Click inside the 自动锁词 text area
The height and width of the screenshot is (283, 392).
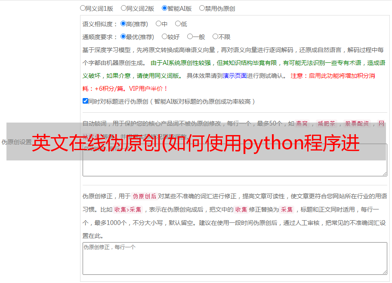(x=235, y=160)
